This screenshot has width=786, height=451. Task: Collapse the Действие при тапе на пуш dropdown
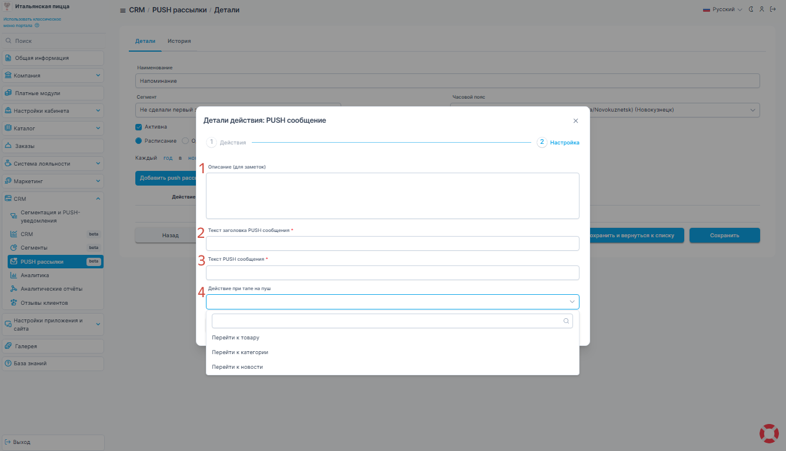pos(392,302)
